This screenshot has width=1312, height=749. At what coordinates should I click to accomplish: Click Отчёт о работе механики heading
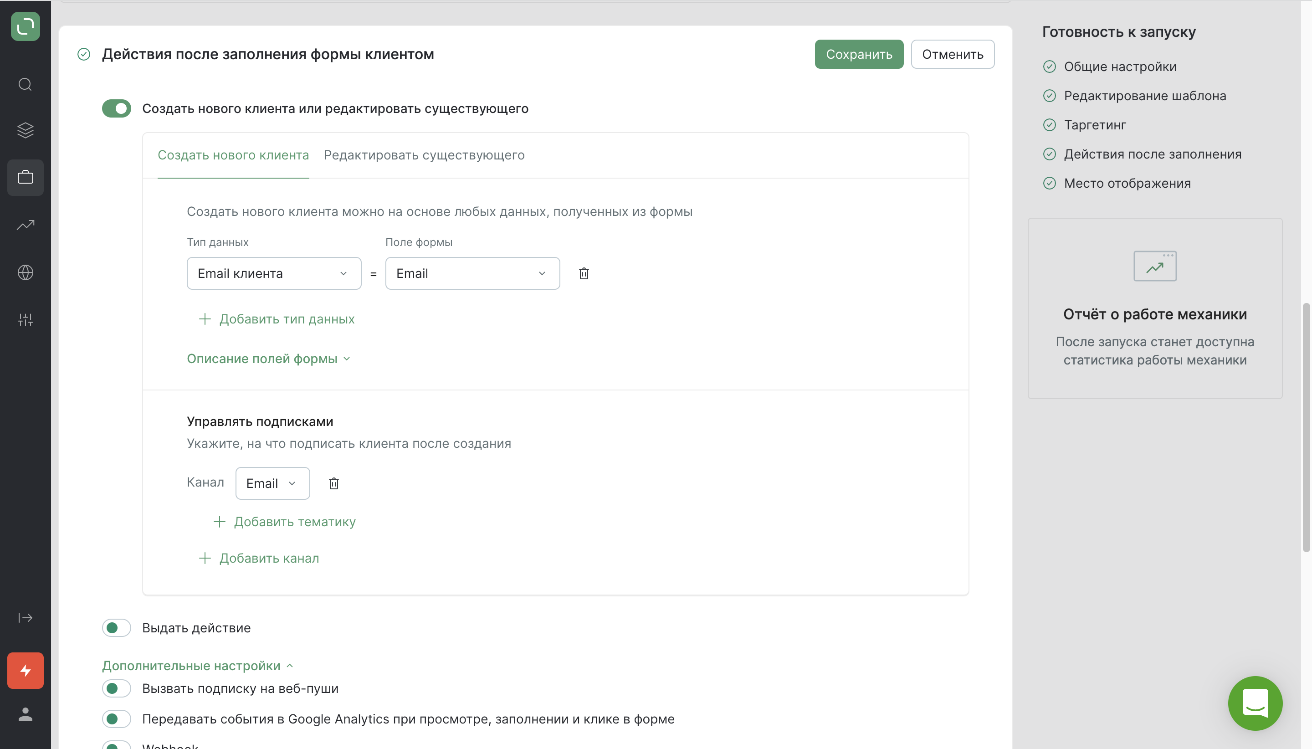[x=1155, y=314]
